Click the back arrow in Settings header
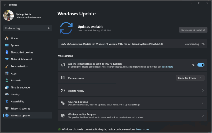212x133 pixels. [5, 5]
